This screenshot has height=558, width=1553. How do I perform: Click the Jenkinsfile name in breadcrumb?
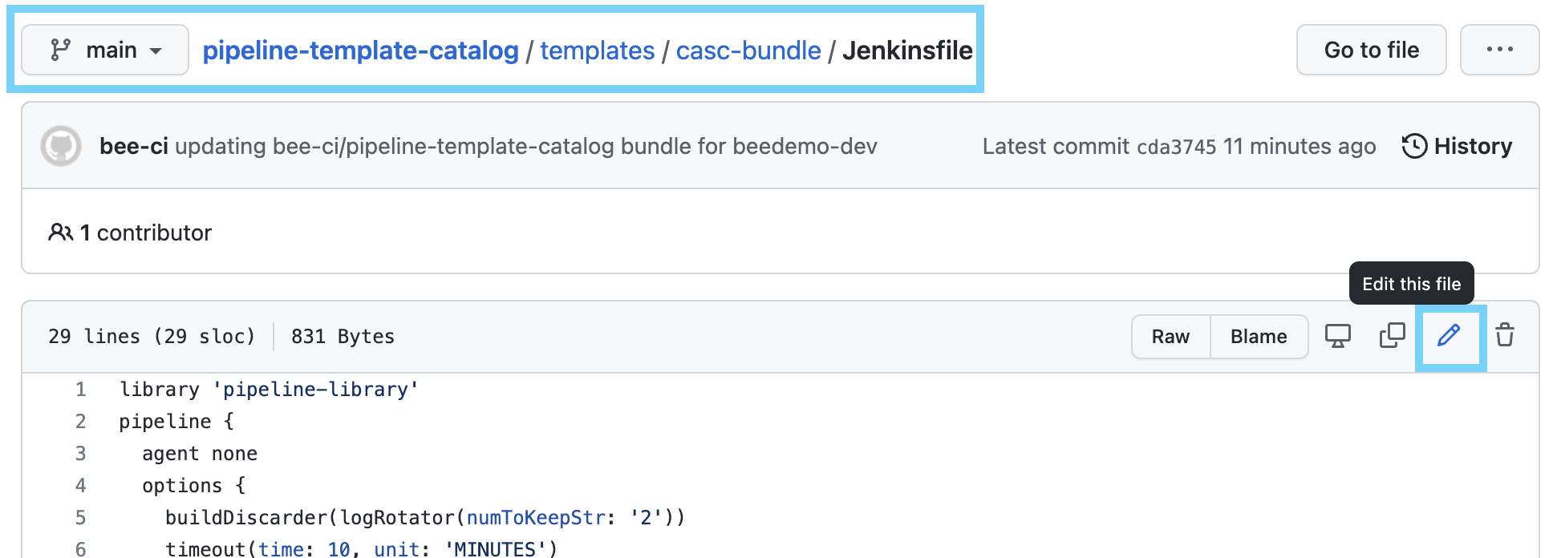tap(907, 50)
